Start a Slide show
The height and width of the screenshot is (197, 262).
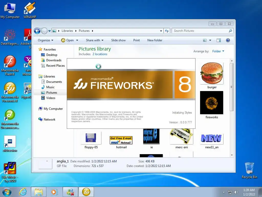click(118, 40)
